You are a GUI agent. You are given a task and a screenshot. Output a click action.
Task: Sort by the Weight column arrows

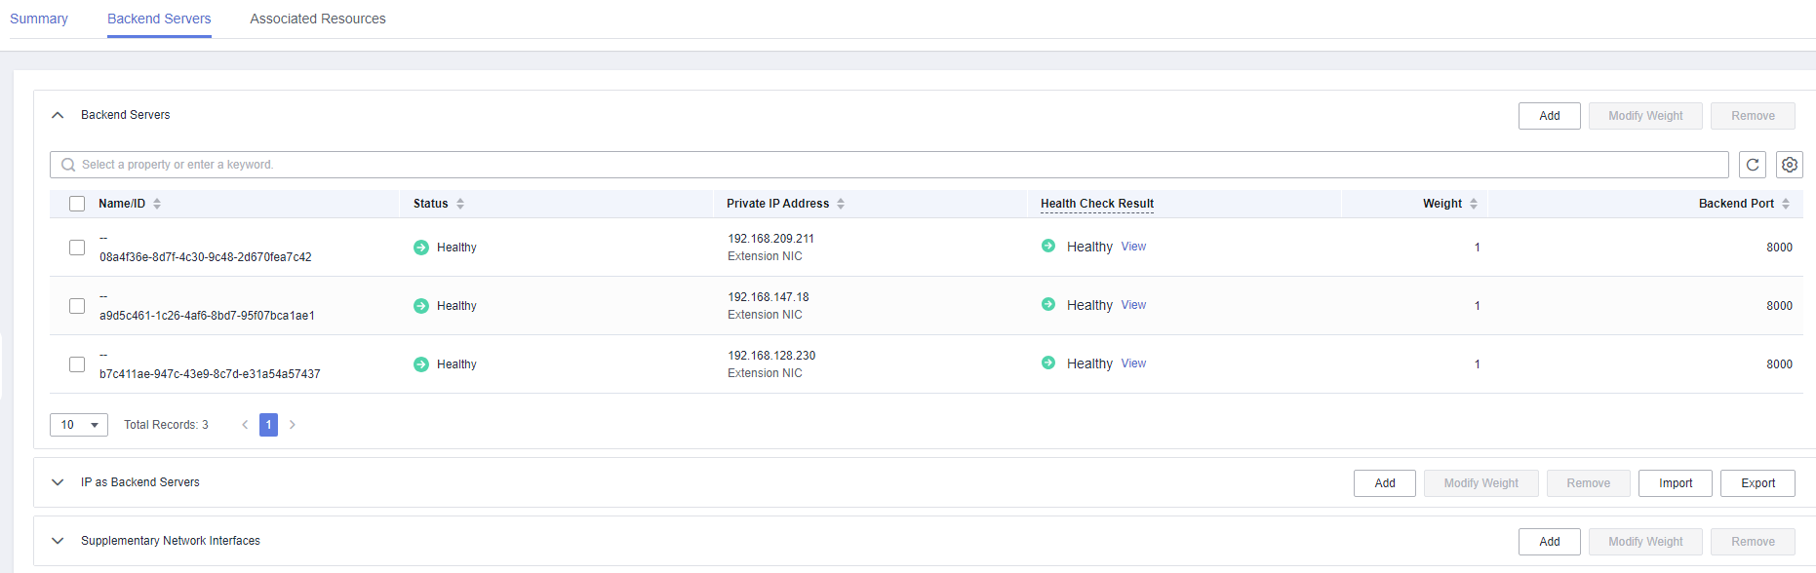pos(1474,204)
